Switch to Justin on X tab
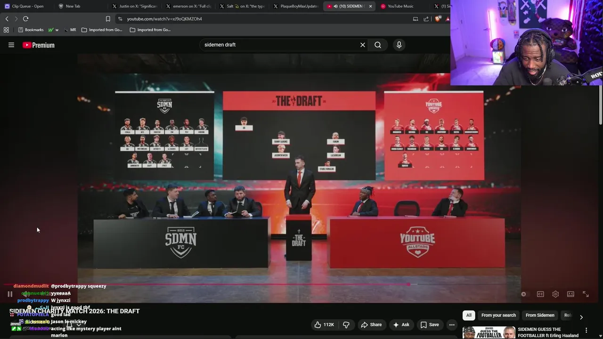 pos(134,6)
